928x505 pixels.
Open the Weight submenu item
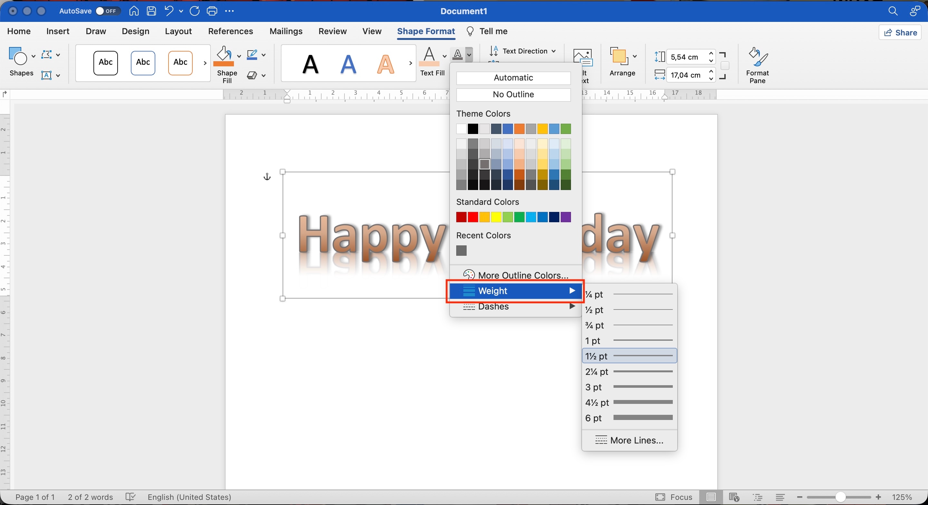tap(516, 291)
